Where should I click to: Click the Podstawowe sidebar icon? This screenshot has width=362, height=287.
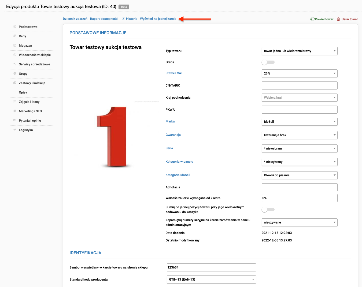(x=15, y=27)
